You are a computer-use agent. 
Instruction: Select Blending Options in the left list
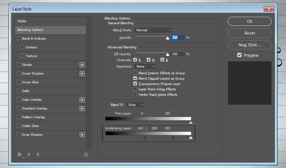click(x=50, y=30)
